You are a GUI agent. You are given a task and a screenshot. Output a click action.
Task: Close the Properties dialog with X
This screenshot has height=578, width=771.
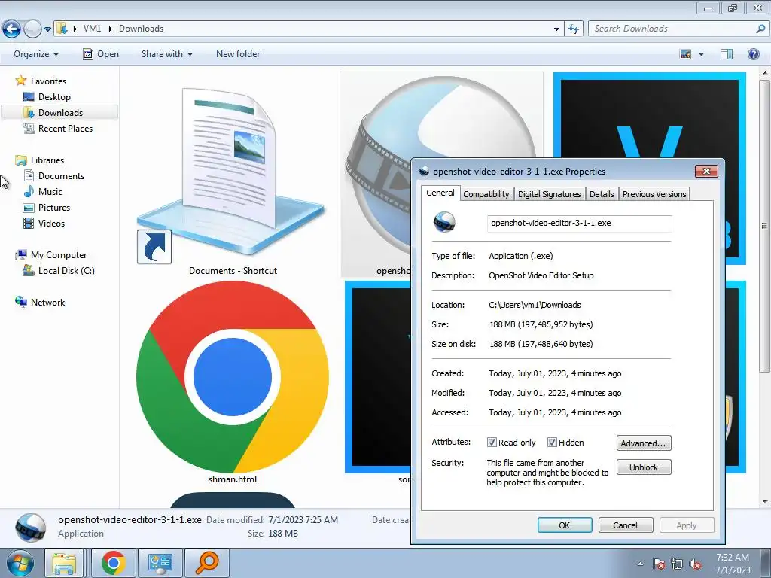(x=706, y=171)
